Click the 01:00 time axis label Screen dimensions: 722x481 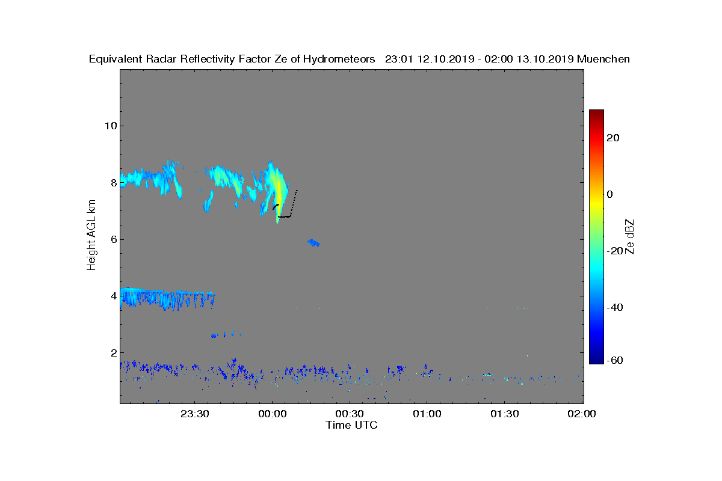coord(427,414)
